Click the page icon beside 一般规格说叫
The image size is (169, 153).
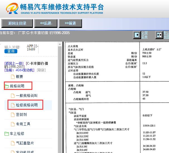pos(13,96)
